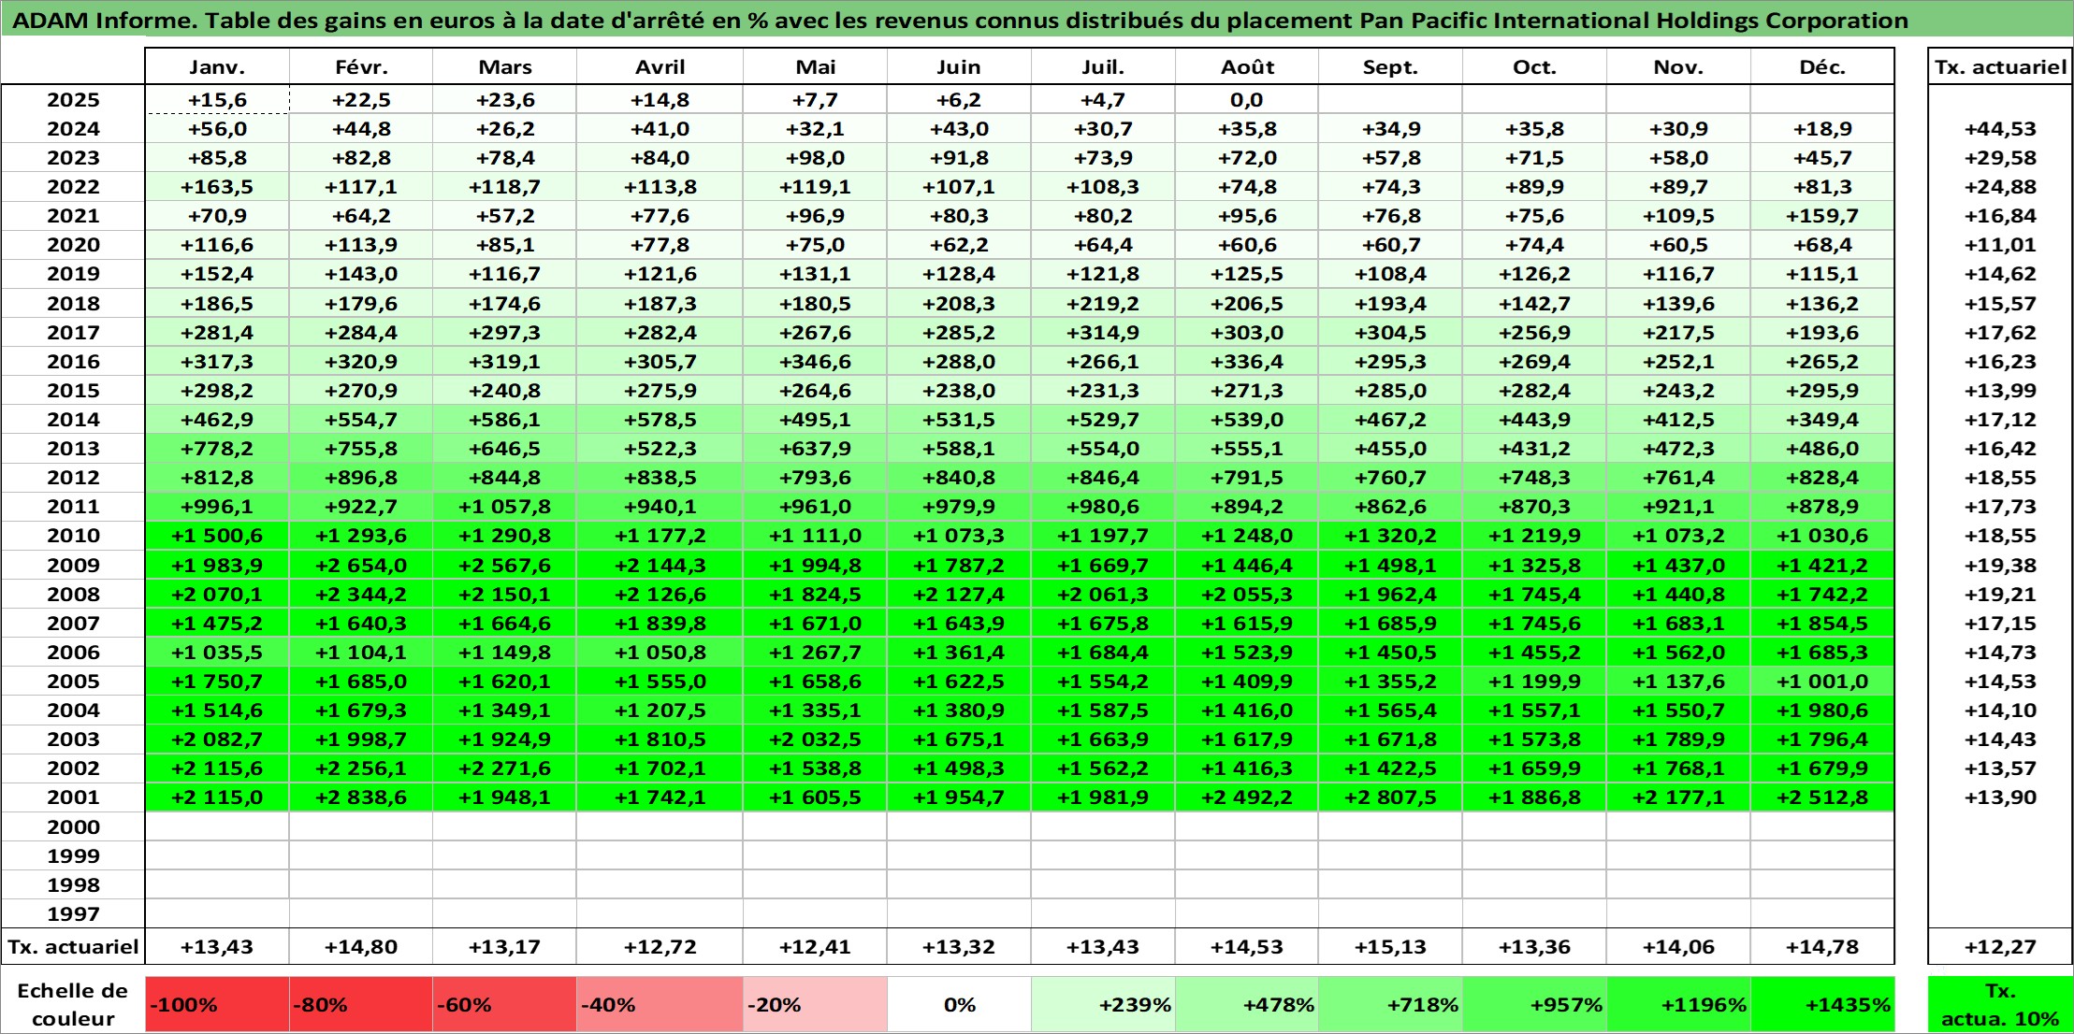Screen dimensions: 2074x1034
Task: Select the -20% light pink scale cell
Action: (815, 1005)
